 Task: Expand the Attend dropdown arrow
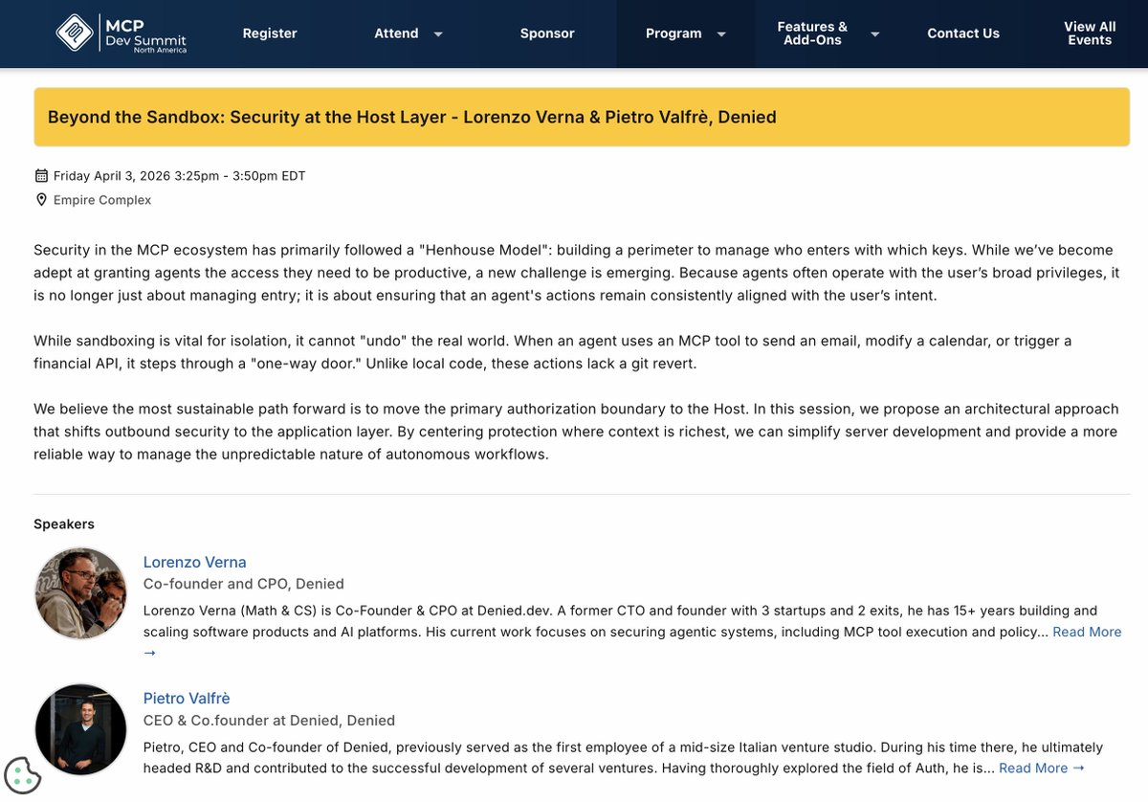click(438, 34)
